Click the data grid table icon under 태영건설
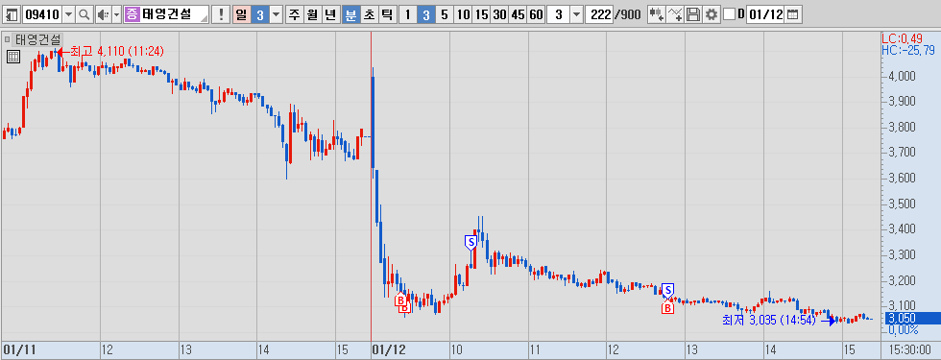The width and height of the screenshot is (941, 360). point(13,57)
